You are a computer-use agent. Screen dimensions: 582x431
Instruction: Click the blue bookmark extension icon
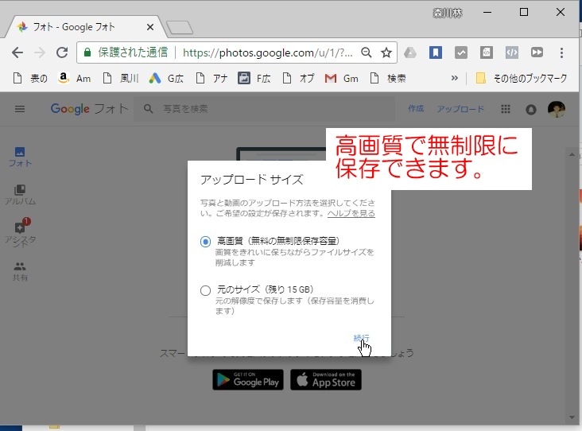pyautogui.click(x=436, y=52)
